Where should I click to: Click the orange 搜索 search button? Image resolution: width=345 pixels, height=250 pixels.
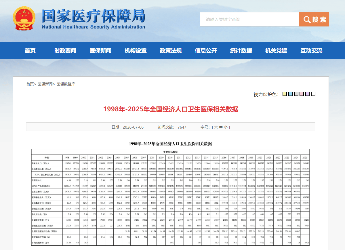[x=314, y=19]
